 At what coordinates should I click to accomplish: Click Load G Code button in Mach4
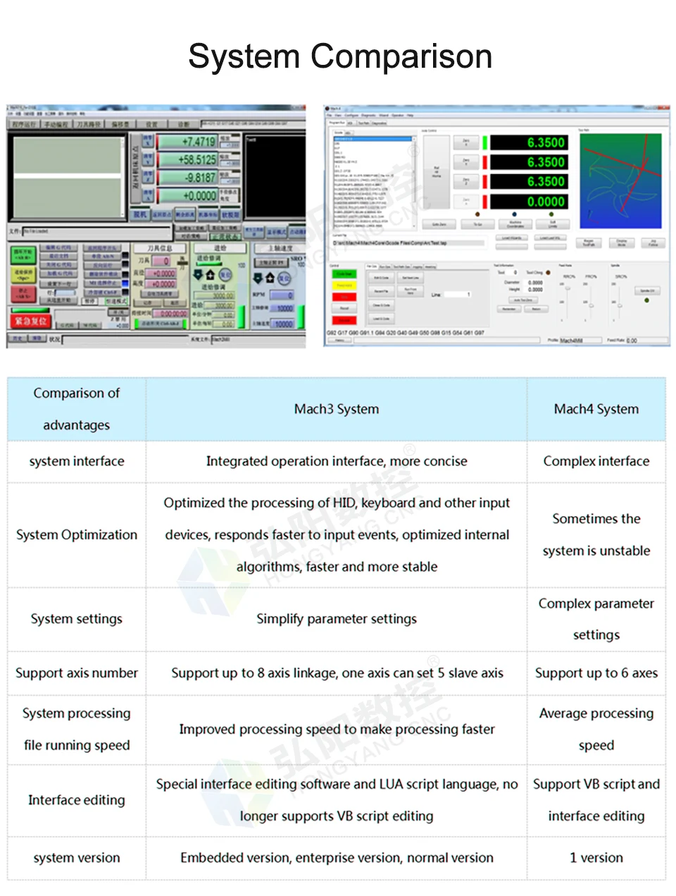381,319
